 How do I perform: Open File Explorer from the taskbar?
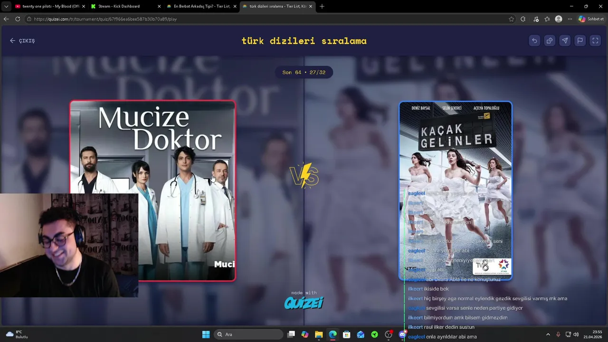(x=319, y=334)
